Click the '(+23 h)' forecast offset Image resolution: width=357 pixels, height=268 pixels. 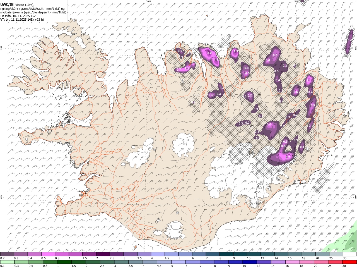39,20
